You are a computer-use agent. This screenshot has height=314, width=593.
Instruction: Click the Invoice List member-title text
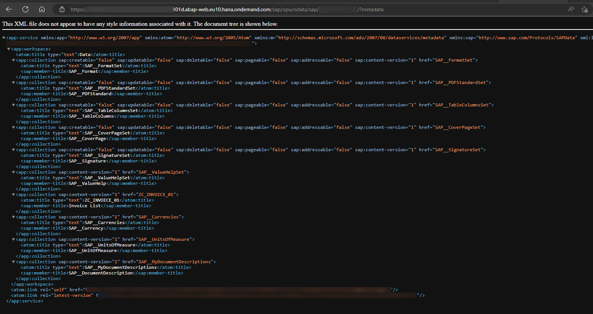85,206
